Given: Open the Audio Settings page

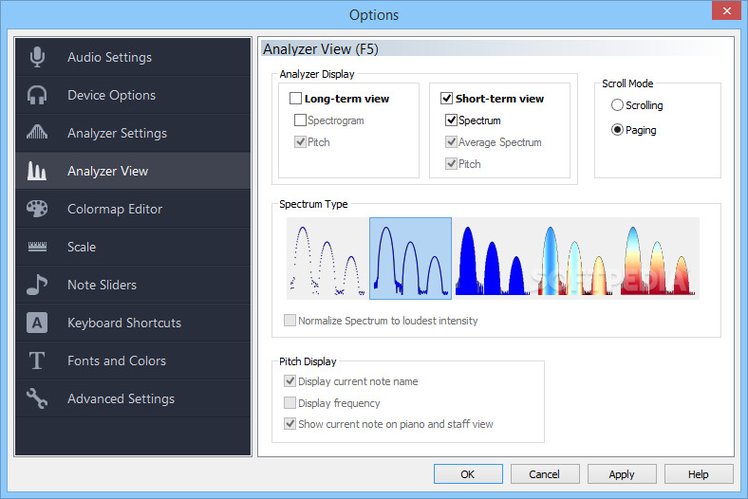Looking at the screenshot, I should pos(133,57).
